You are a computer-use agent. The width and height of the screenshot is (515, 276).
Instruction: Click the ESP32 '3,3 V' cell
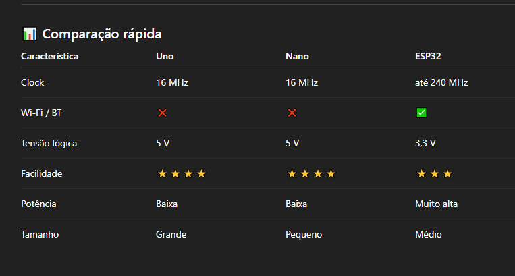(x=425, y=144)
